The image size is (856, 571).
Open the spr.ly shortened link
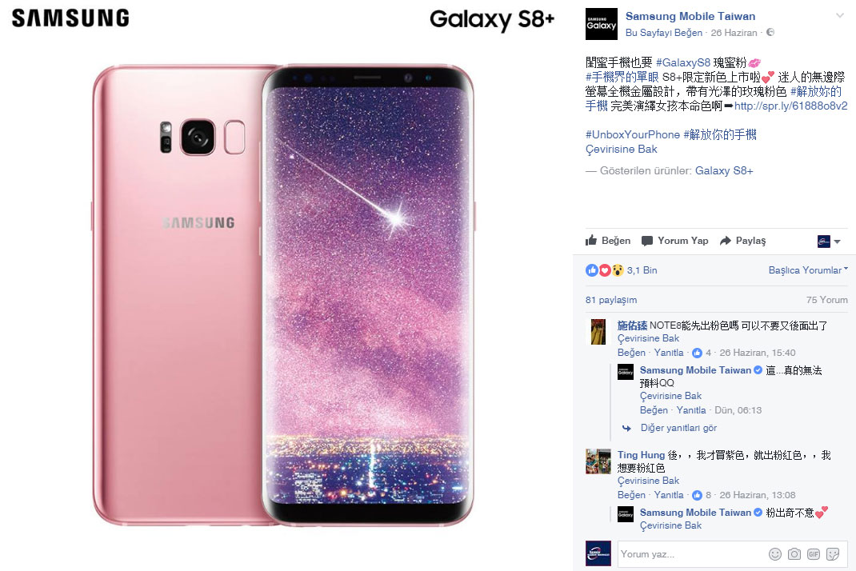pos(791,106)
